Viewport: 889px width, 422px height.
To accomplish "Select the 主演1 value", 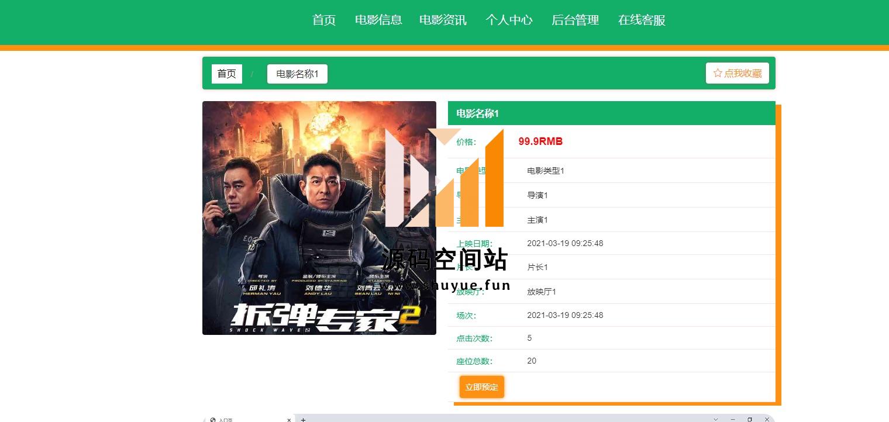I will (x=537, y=220).
